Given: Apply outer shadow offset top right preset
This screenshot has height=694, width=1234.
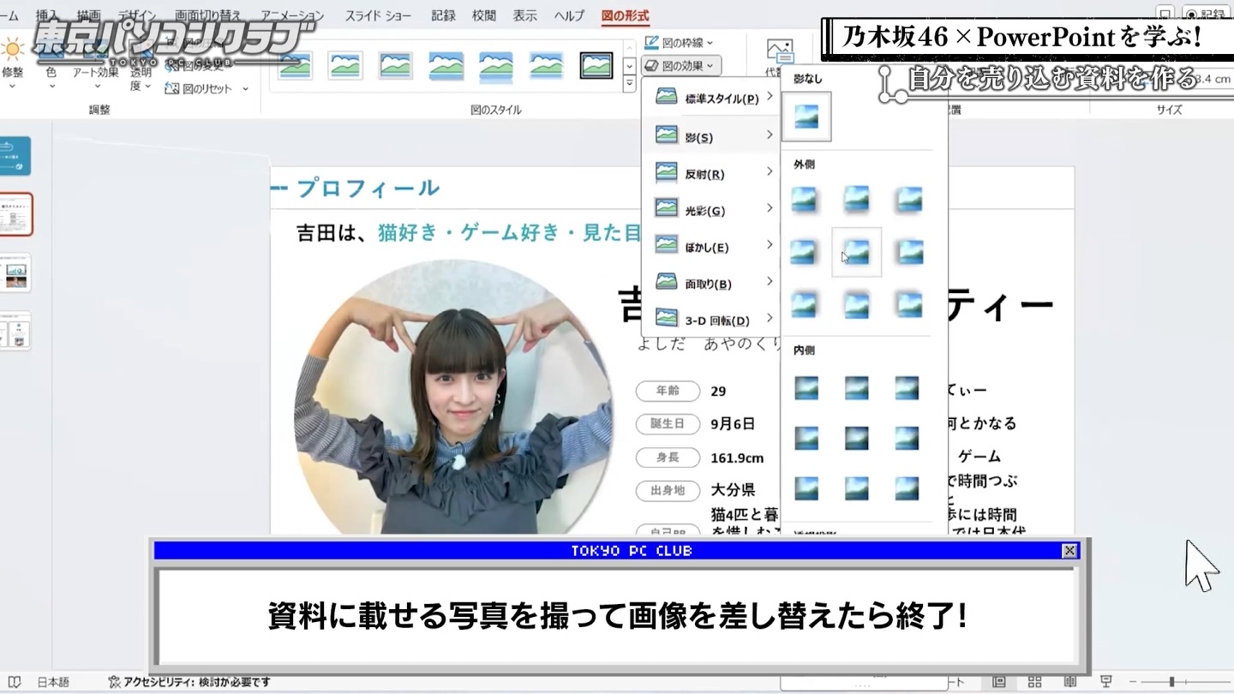Looking at the screenshot, I should 805,304.
